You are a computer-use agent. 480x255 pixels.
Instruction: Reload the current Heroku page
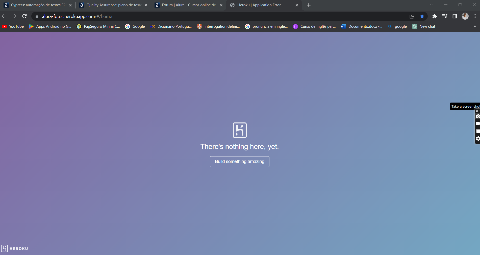24,16
